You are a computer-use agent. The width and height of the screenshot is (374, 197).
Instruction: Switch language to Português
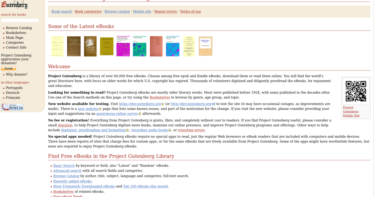point(14,88)
